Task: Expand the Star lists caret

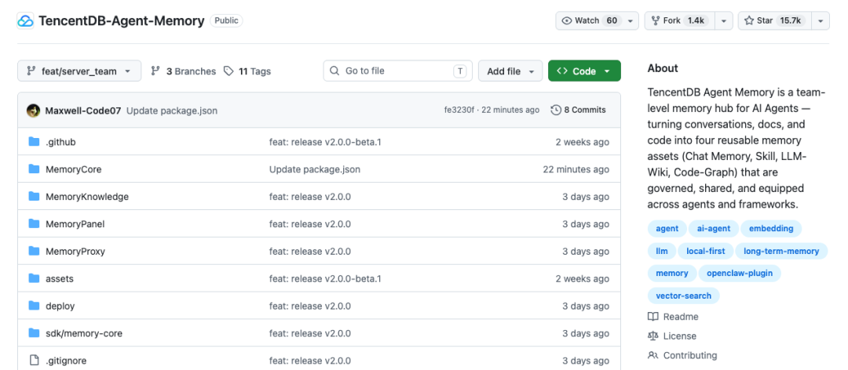Action: pos(821,20)
